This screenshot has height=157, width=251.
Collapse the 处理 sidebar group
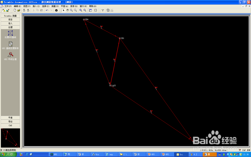(10, 27)
